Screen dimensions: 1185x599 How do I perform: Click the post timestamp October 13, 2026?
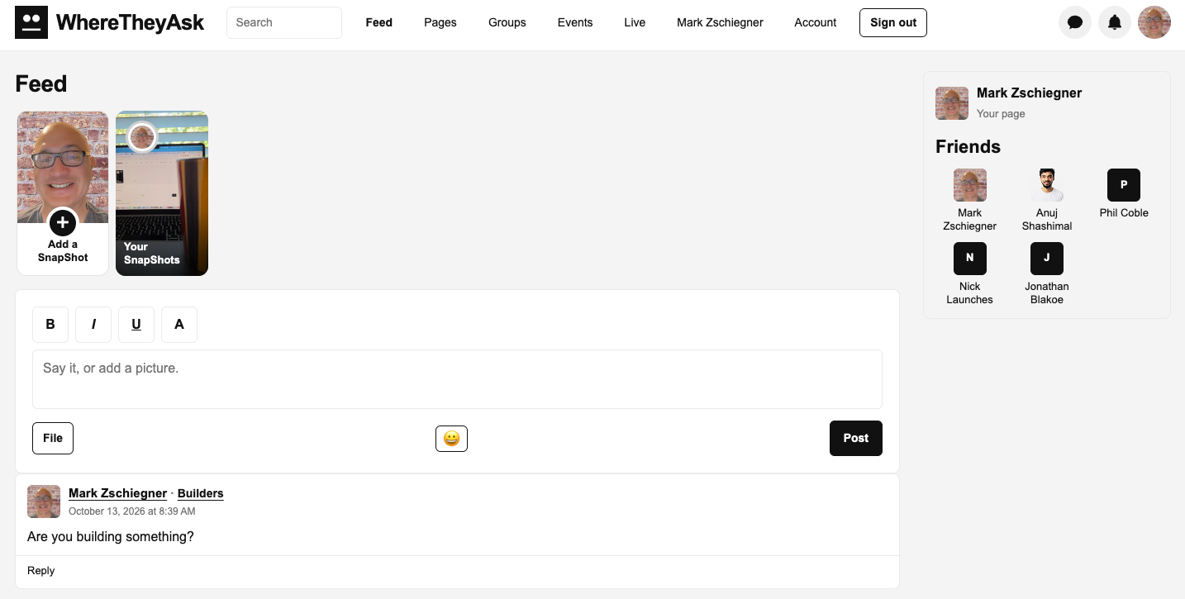click(132, 511)
